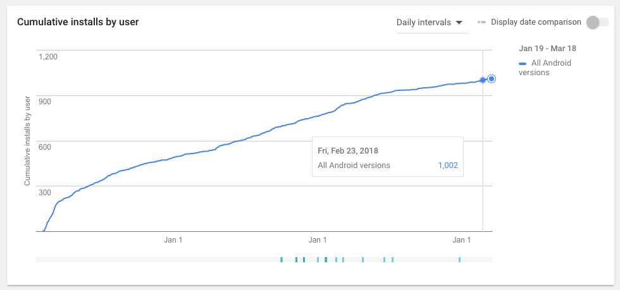This screenshot has height=290, width=620.
Task: Click the Cumulative installs by user heading
Action: coord(78,22)
